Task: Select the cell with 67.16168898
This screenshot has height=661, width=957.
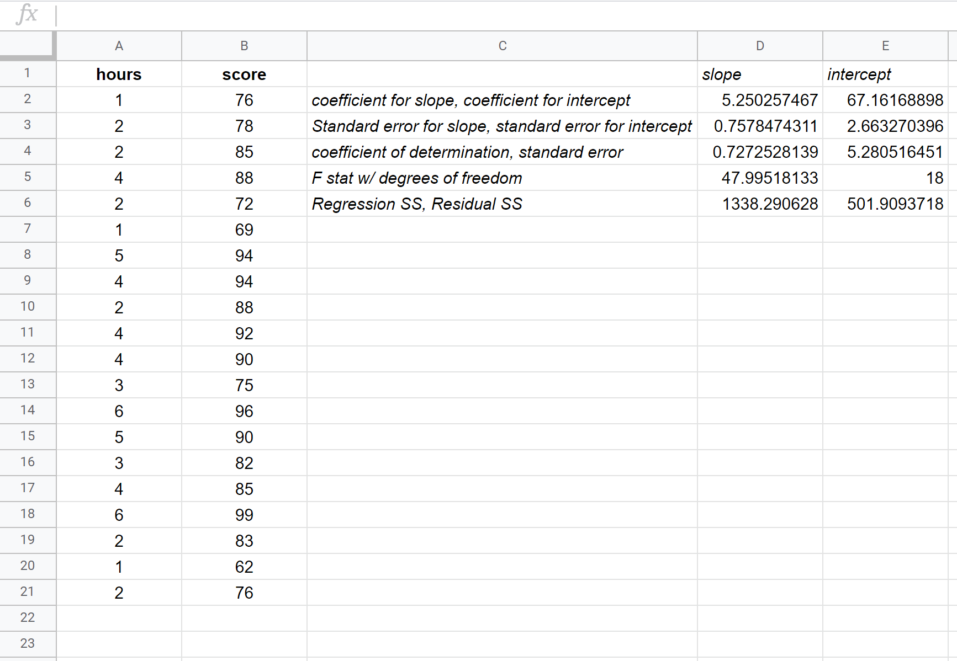Action: click(x=885, y=100)
